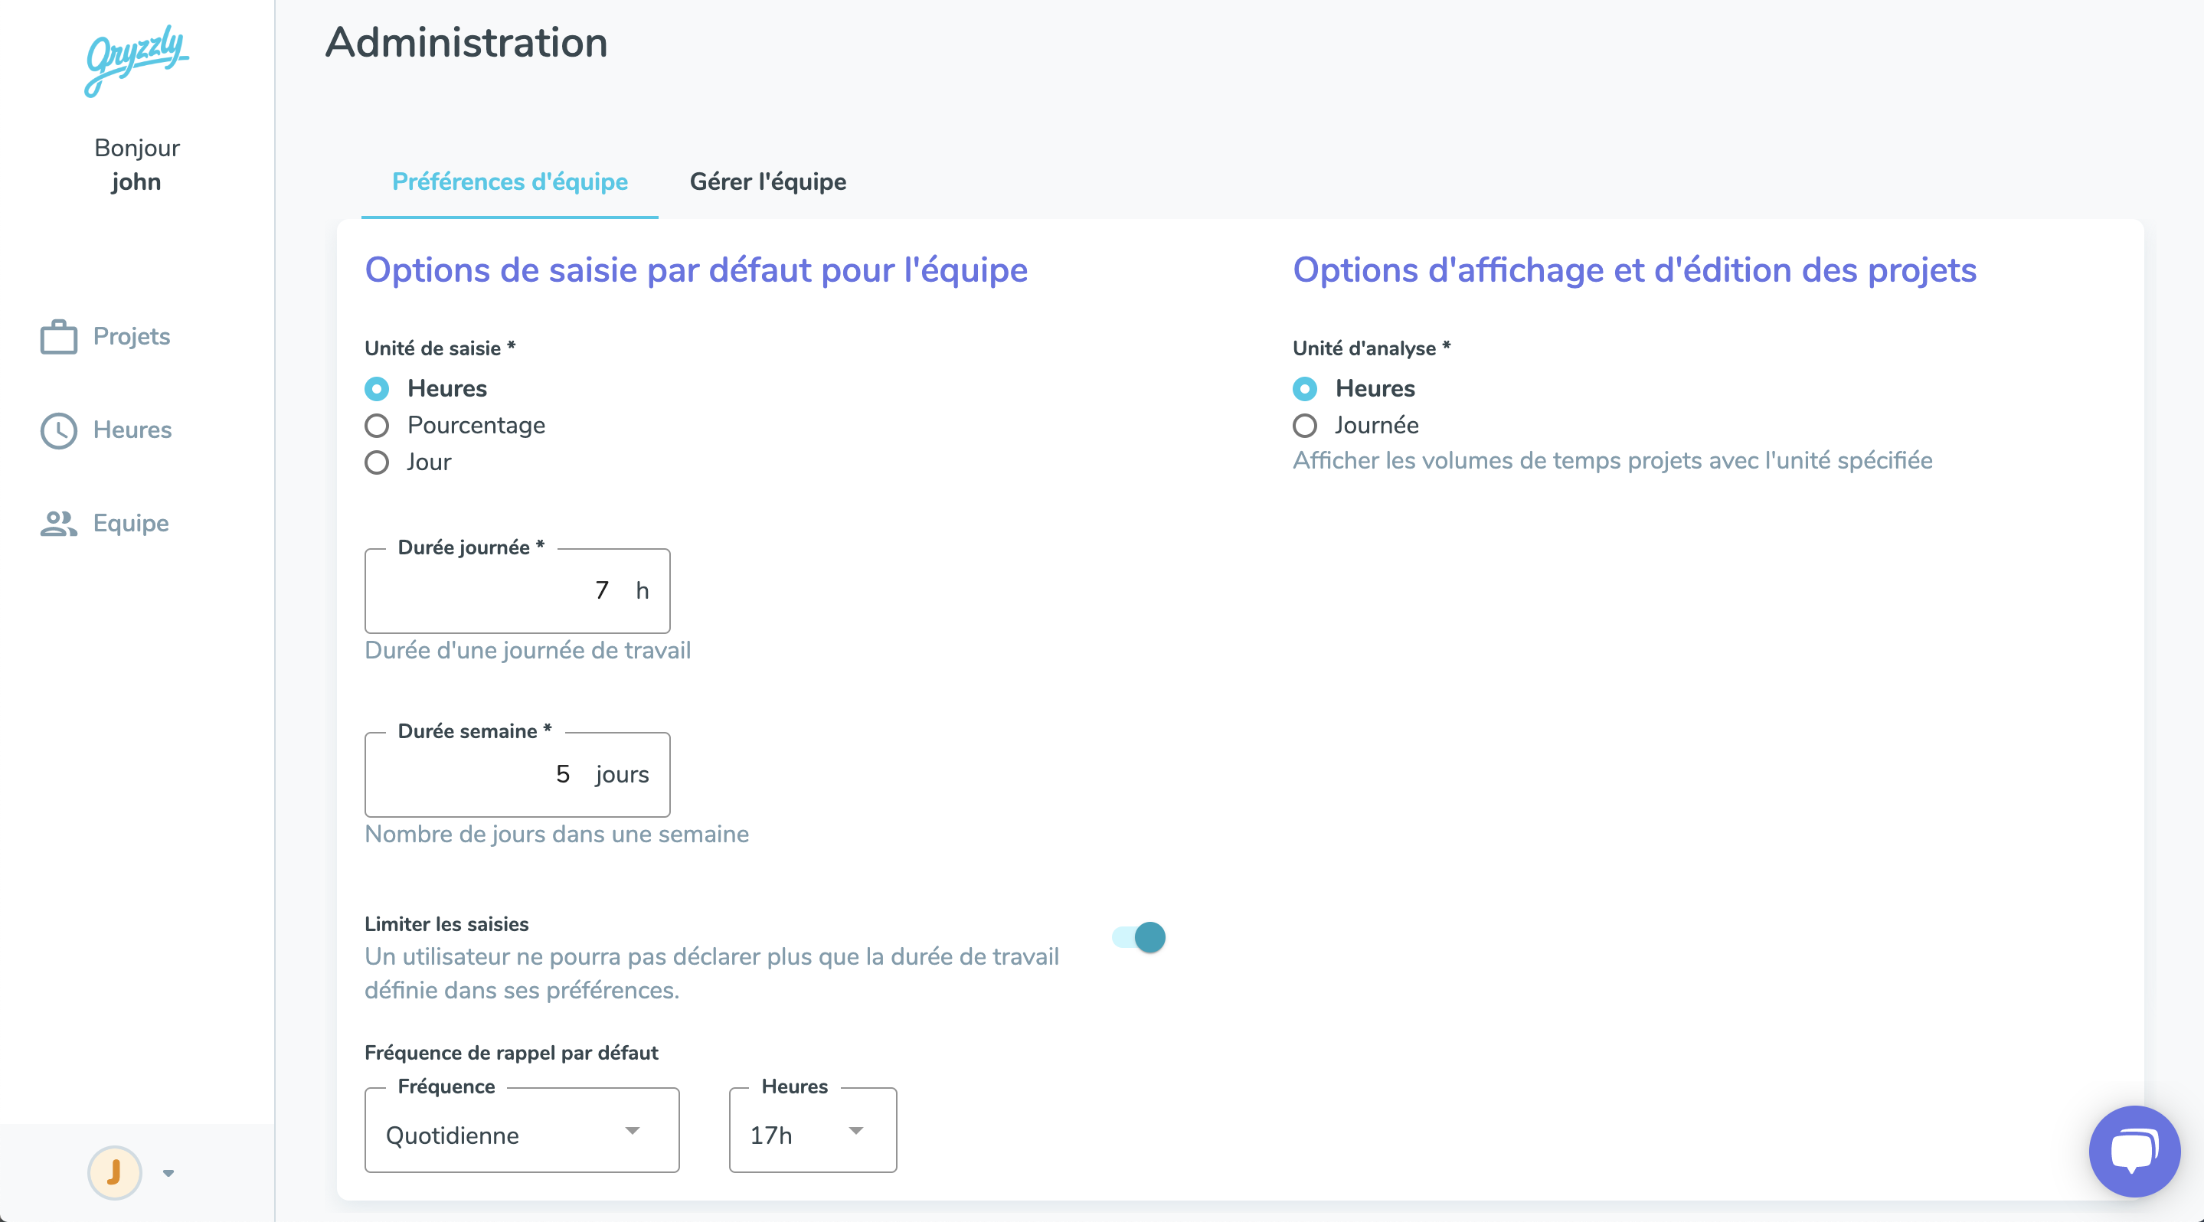The height and width of the screenshot is (1222, 2204).
Task: Toggle the Limiter les saisies switch
Action: (x=1139, y=937)
